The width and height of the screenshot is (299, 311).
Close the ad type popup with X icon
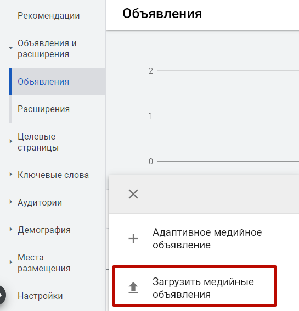[x=133, y=194]
